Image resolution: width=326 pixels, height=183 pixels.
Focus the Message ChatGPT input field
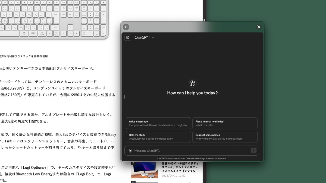192,150
